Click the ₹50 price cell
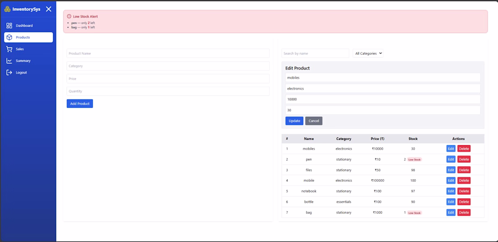The height and width of the screenshot is (242, 498). [378, 170]
